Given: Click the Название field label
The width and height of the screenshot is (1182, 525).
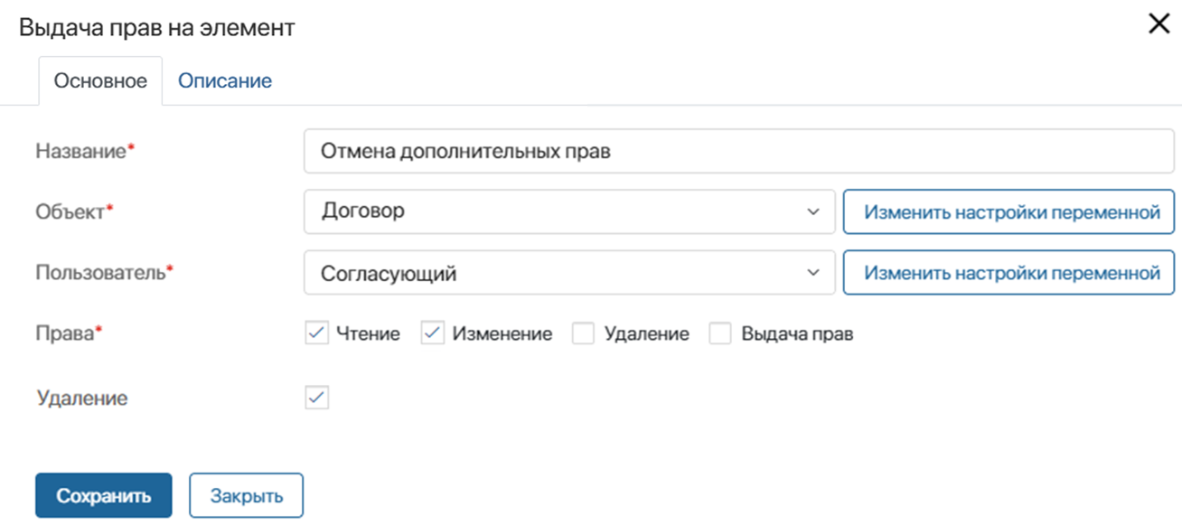Looking at the screenshot, I should [85, 152].
